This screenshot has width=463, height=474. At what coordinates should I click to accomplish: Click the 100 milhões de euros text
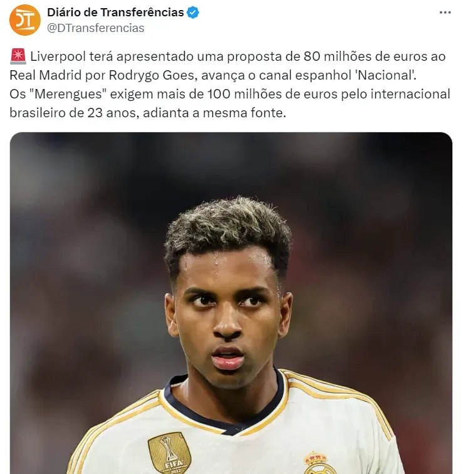coord(272,94)
